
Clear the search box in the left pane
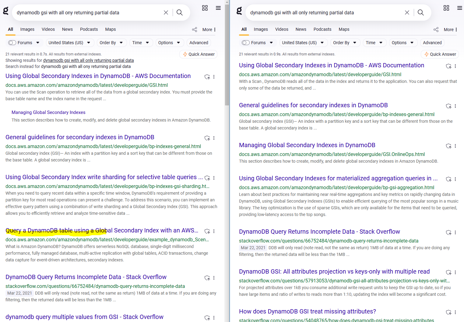point(166,12)
